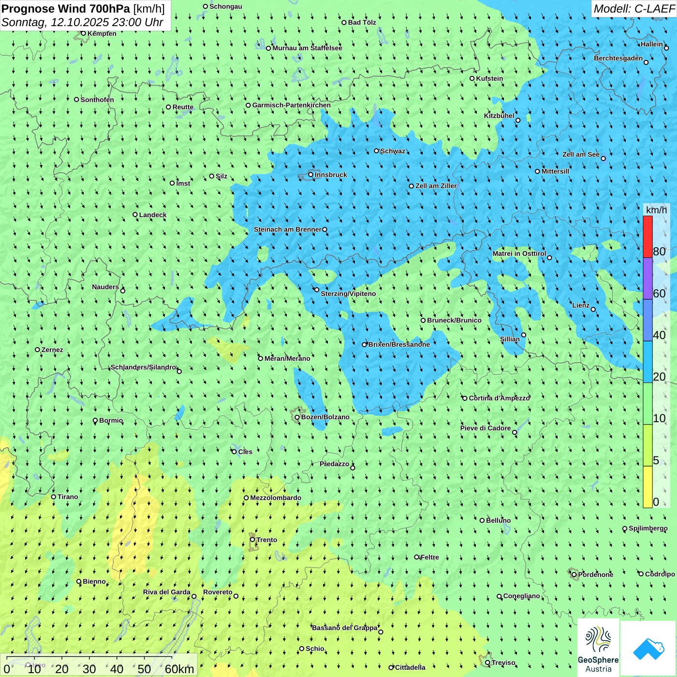Click the Bormio location marker
Image resolution: width=677 pixels, height=677 pixels.
coord(95,421)
